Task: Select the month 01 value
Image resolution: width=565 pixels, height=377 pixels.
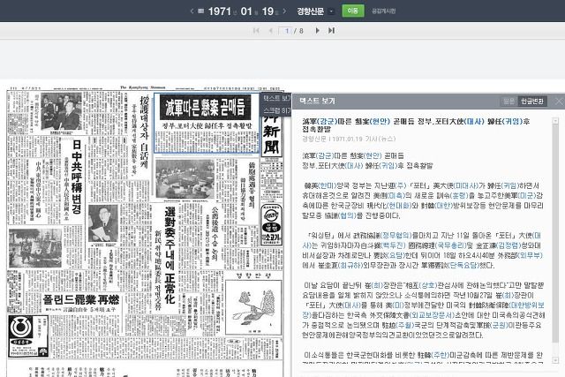Action: click(x=246, y=11)
